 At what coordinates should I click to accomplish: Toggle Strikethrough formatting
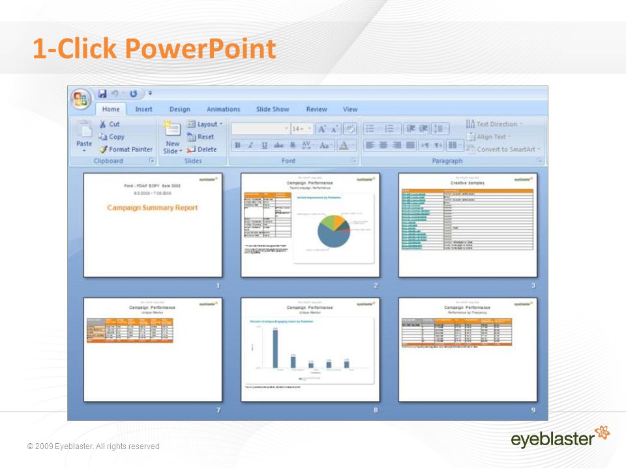point(278,145)
